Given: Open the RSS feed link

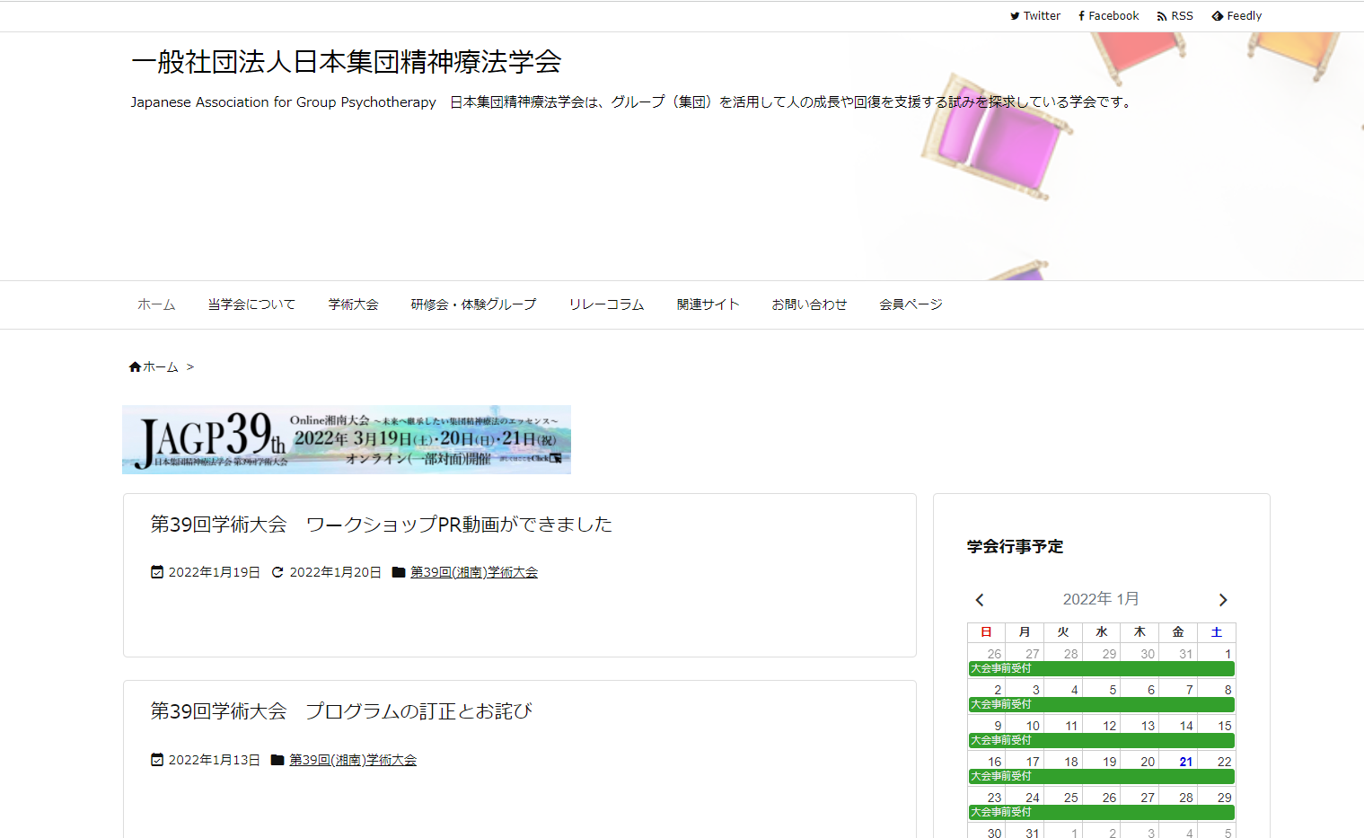Looking at the screenshot, I should (1175, 16).
